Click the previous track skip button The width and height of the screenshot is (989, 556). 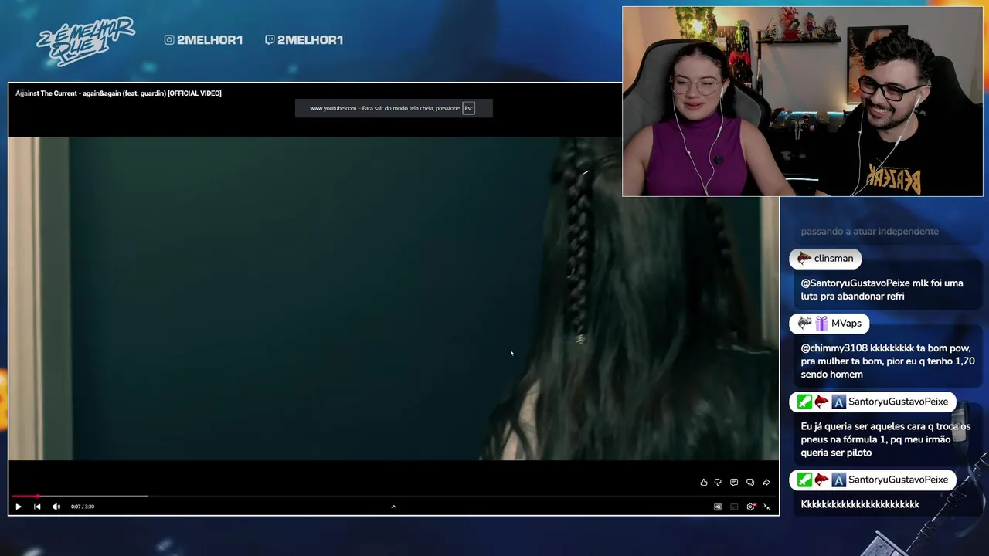[x=37, y=507]
